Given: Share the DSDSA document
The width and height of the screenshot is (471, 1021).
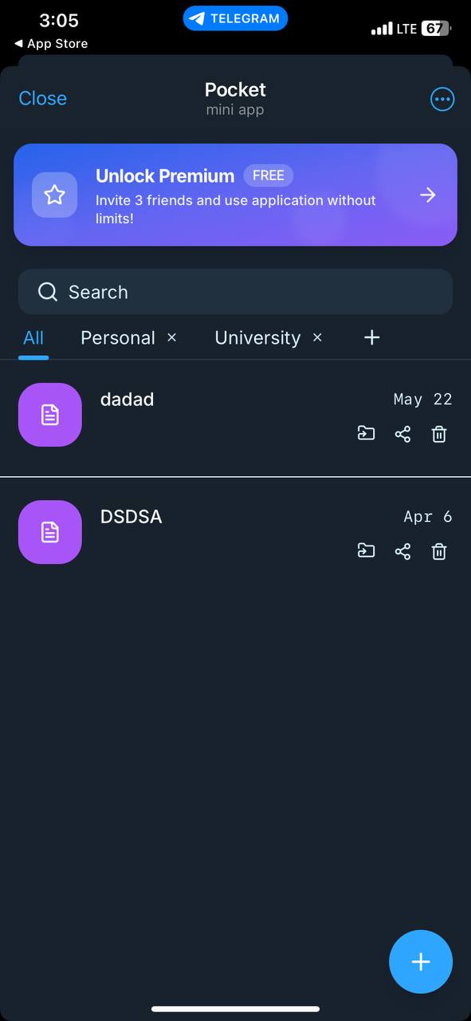Looking at the screenshot, I should [x=402, y=551].
